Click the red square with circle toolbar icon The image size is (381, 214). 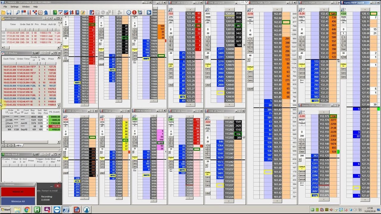(40, 12)
